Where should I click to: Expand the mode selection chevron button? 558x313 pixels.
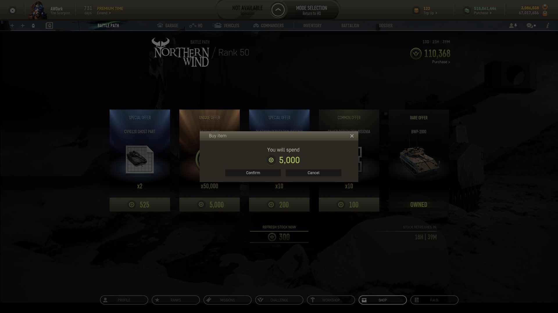click(278, 10)
